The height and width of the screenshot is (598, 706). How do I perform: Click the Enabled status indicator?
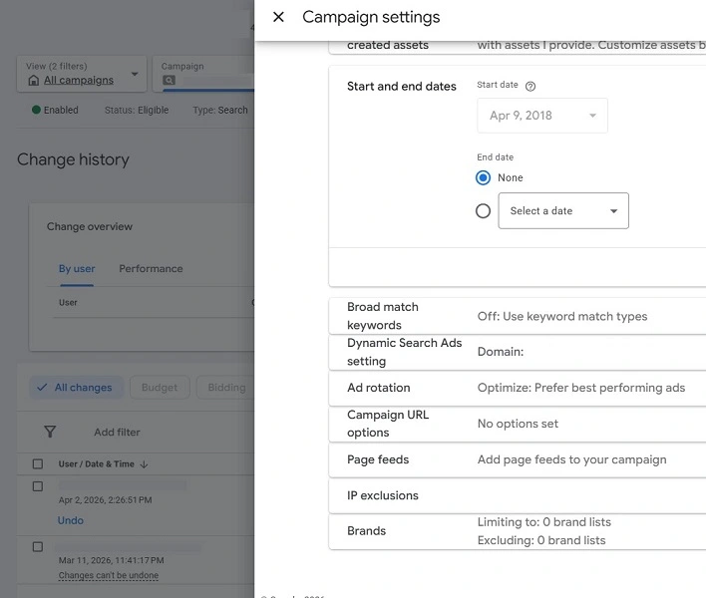(x=55, y=110)
